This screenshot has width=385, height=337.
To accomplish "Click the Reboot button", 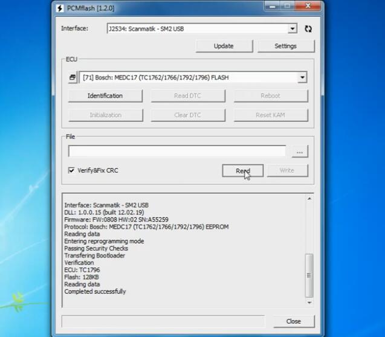I will point(271,95).
